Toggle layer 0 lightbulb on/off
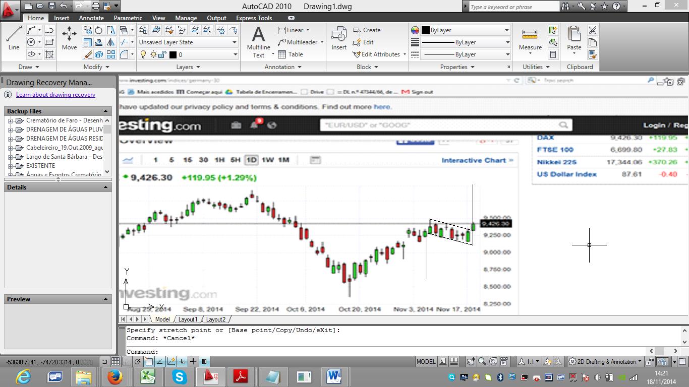 pos(143,54)
